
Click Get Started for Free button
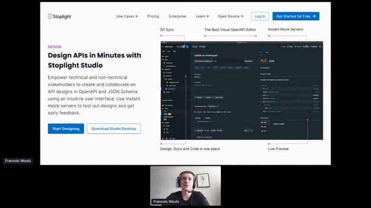(296, 16)
